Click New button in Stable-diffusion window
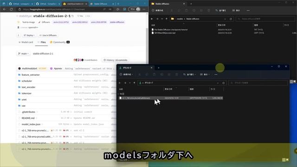Viewport: 297px width, 167px height. 158,10
